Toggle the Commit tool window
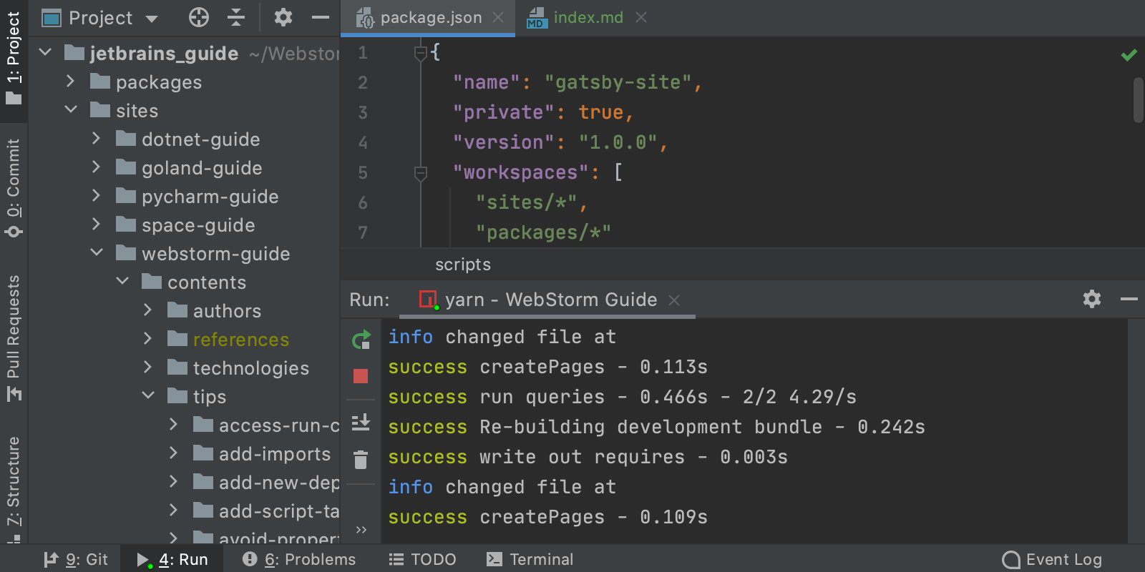This screenshot has height=572, width=1145. pos(14,187)
